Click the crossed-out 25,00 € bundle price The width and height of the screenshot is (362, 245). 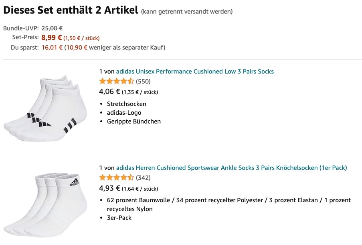52,28
